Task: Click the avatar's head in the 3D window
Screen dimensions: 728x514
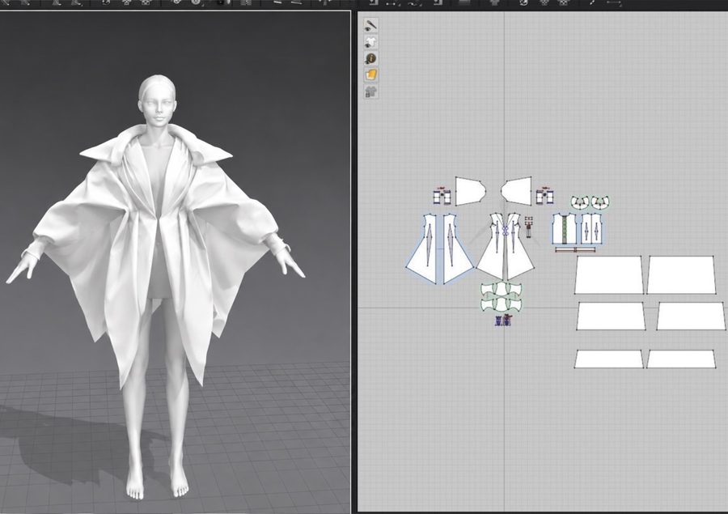Action: click(157, 100)
